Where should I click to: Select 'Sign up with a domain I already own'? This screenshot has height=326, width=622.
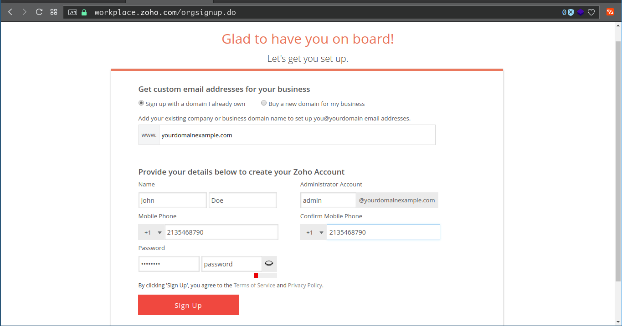[x=141, y=103]
